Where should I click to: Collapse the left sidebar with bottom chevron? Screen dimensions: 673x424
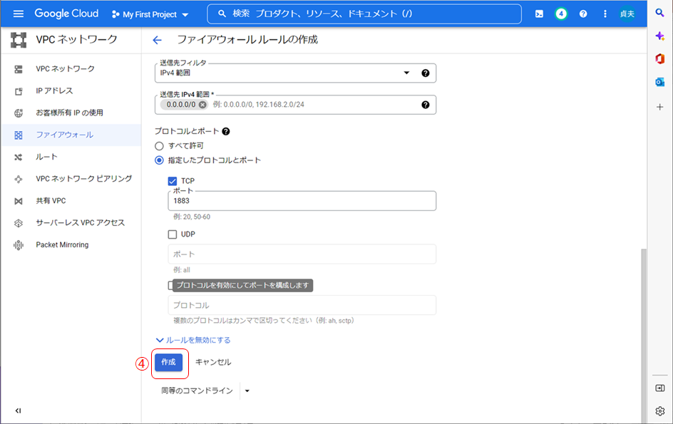[x=18, y=410]
